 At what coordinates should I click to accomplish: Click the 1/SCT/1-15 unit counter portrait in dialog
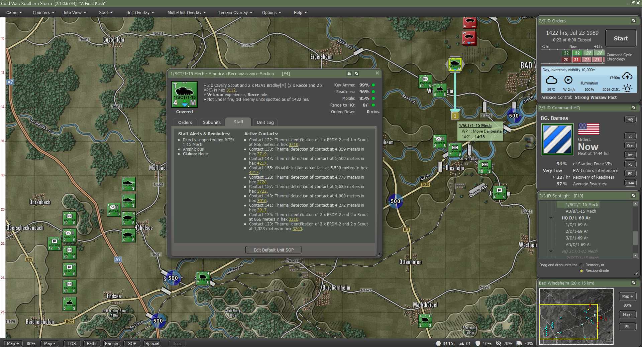coord(185,95)
